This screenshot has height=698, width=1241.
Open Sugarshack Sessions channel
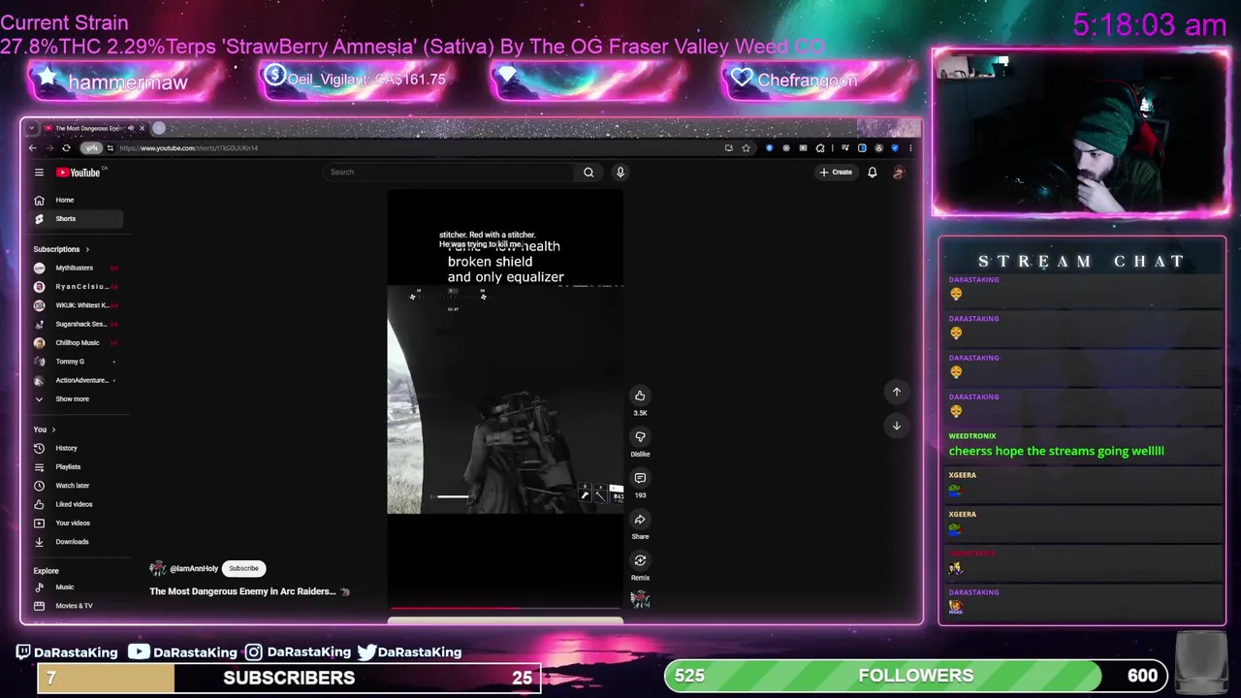[80, 324]
